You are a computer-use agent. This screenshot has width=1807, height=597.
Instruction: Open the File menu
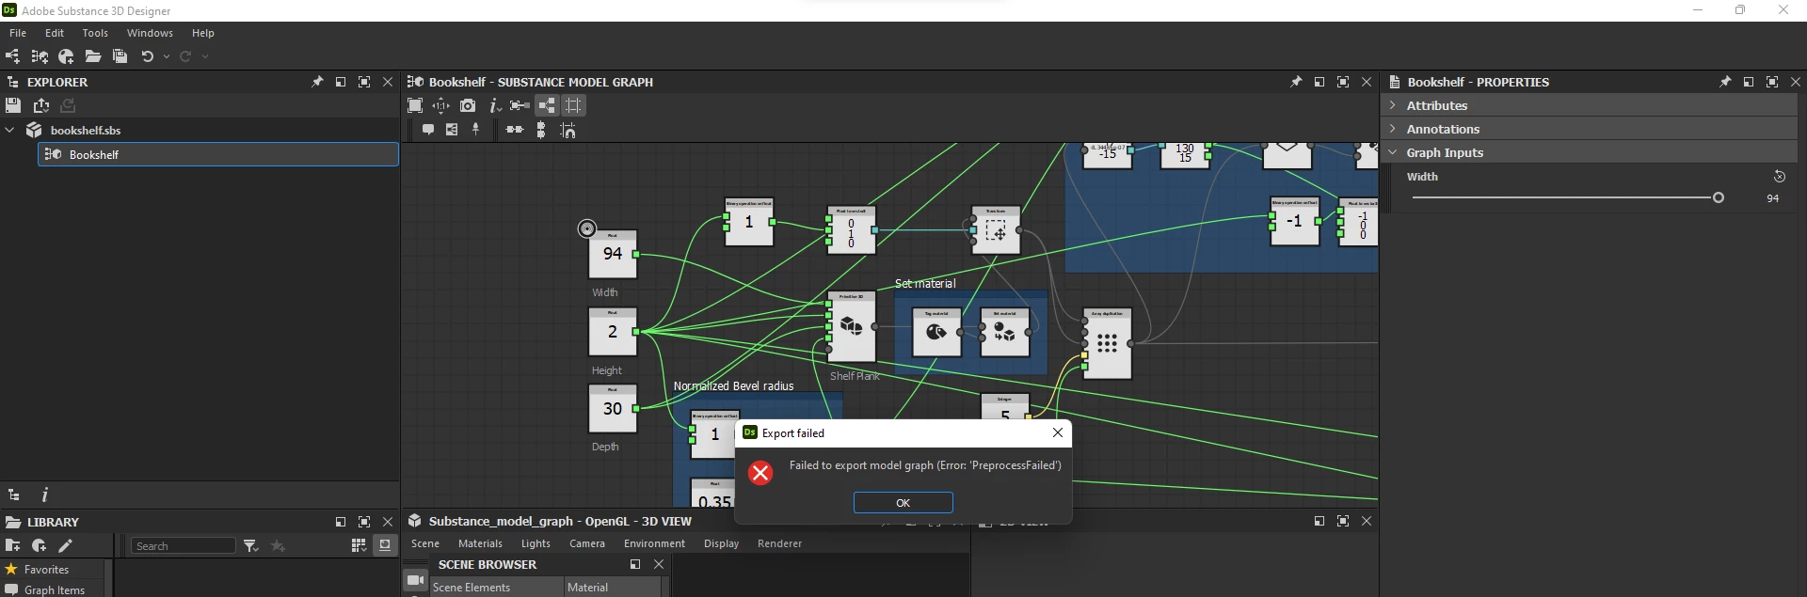18,33
